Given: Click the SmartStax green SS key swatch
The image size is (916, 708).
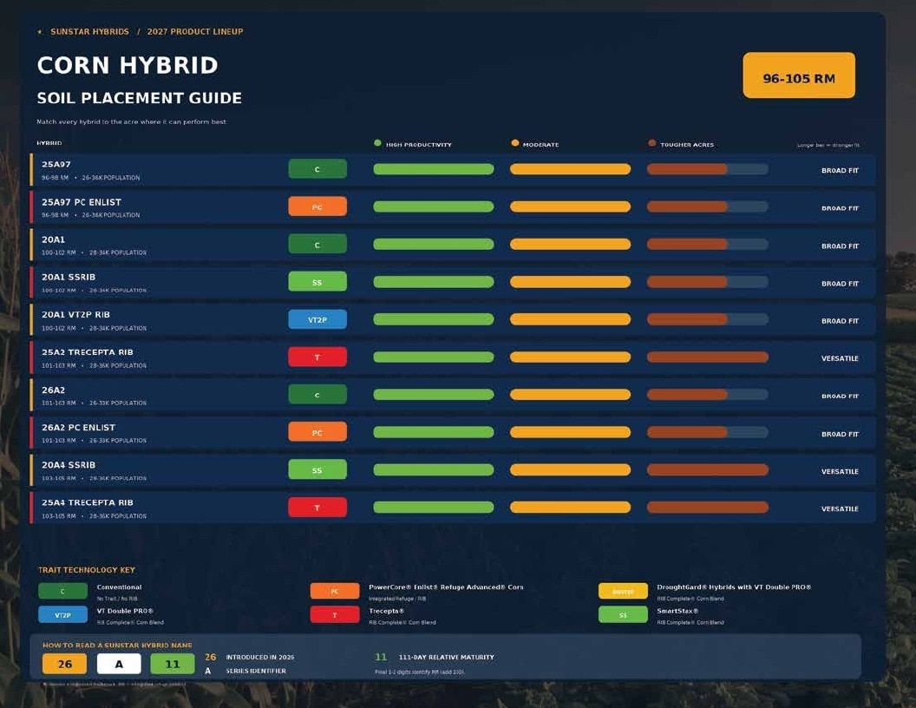Looking at the screenshot, I should (x=623, y=615).
